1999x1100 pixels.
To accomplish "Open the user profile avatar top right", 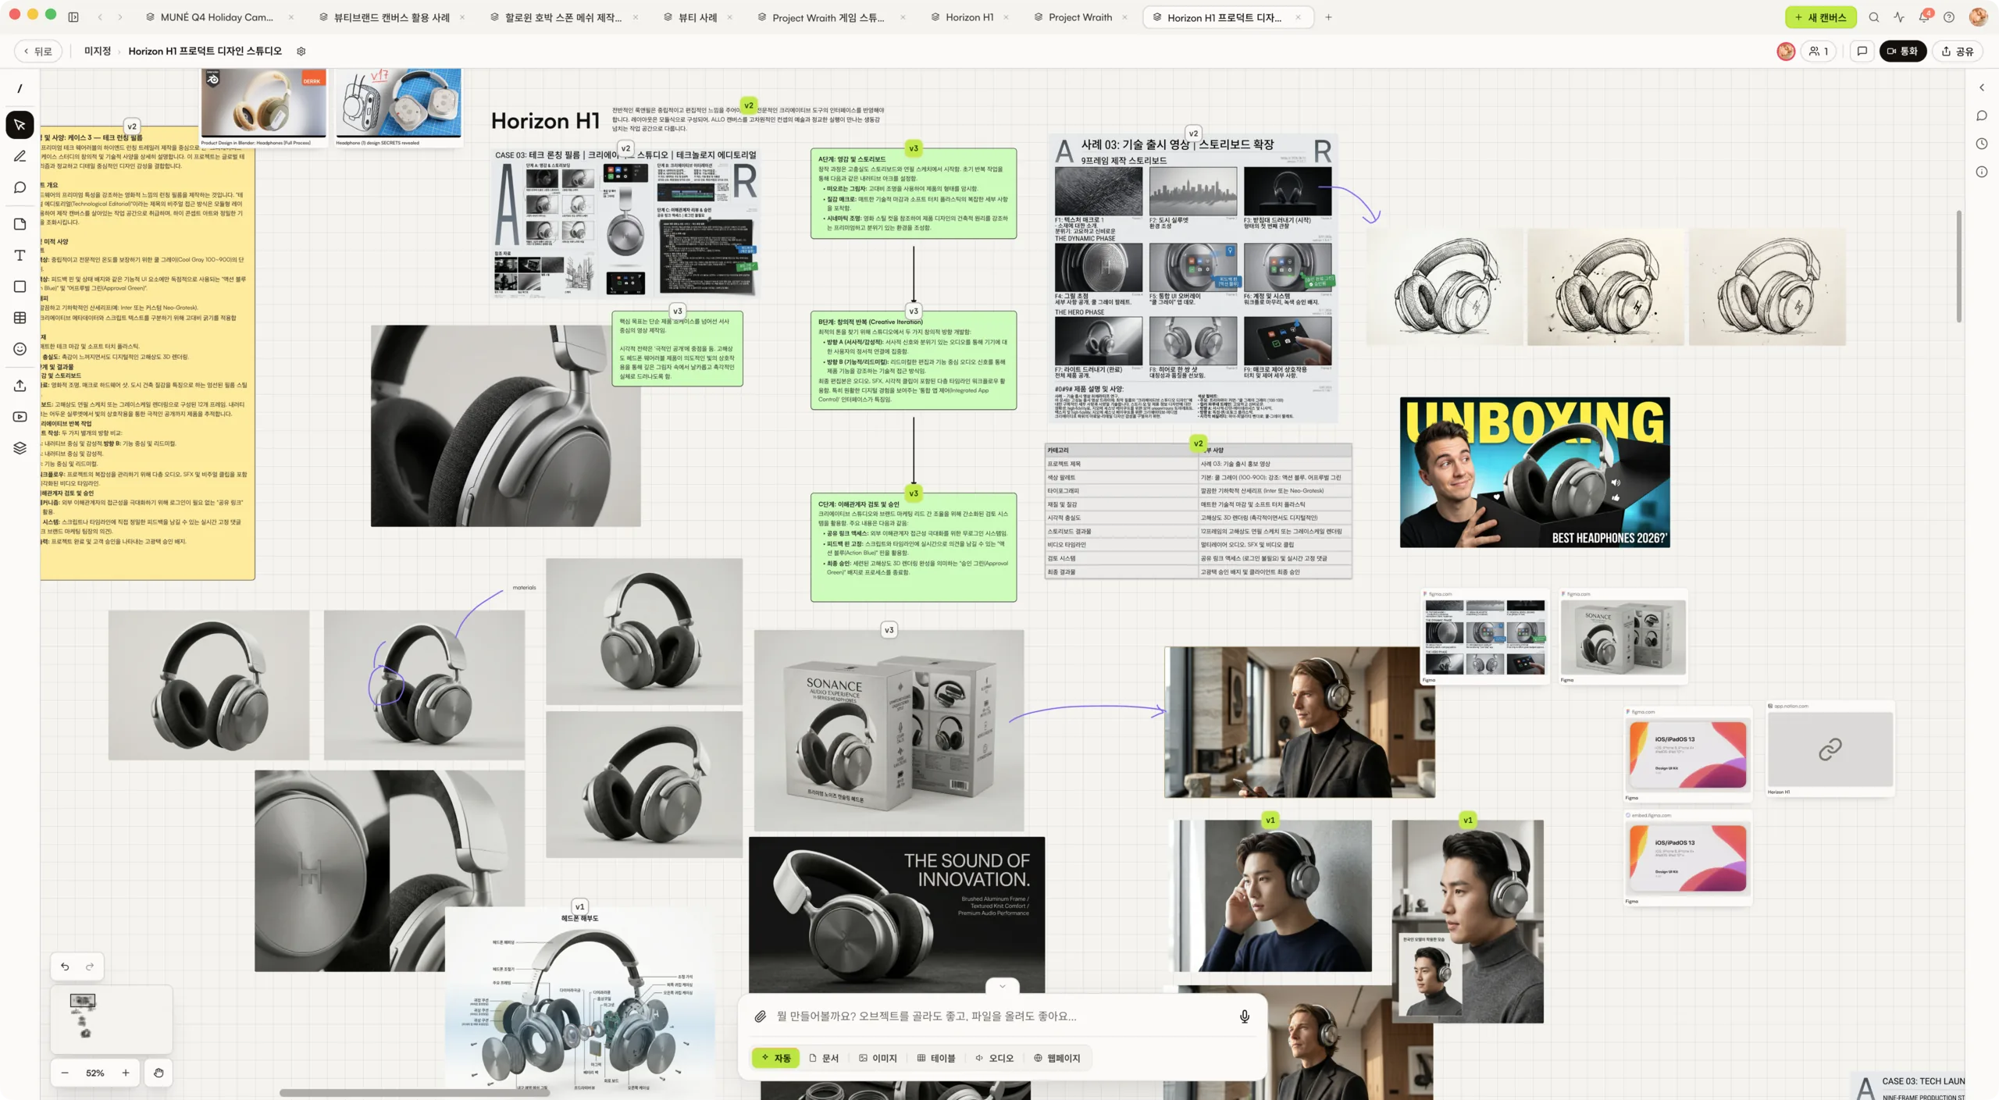I will point(1978,17).
